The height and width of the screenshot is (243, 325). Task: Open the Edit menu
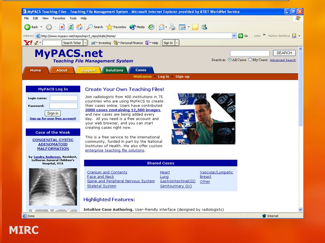tap(36, 18)
